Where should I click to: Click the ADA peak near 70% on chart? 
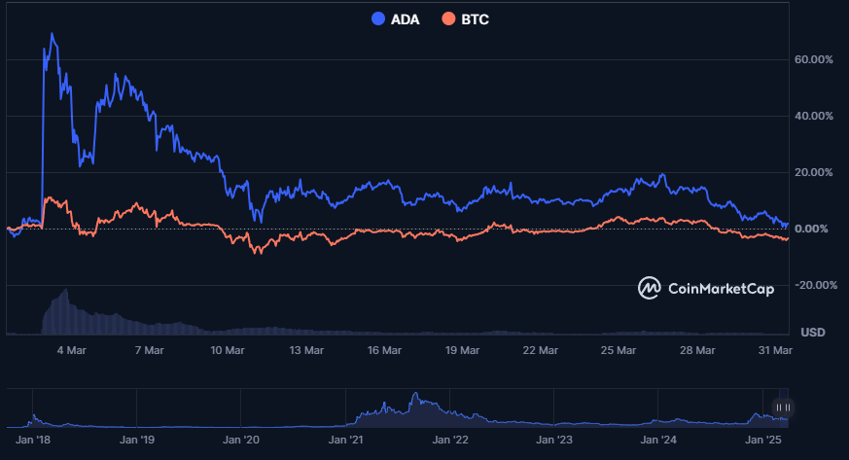click(52, 34)
